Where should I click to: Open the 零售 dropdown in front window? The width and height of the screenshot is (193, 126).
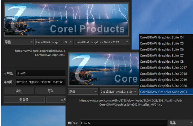coord(83,91)
